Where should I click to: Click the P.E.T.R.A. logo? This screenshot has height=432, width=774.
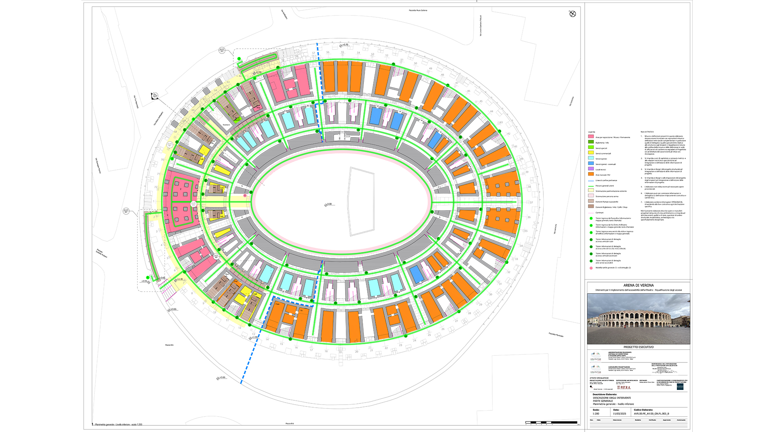[624, 387]
